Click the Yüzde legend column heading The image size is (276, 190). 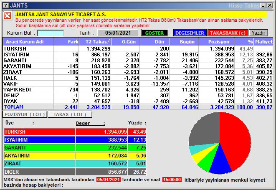tap(137, 123)
